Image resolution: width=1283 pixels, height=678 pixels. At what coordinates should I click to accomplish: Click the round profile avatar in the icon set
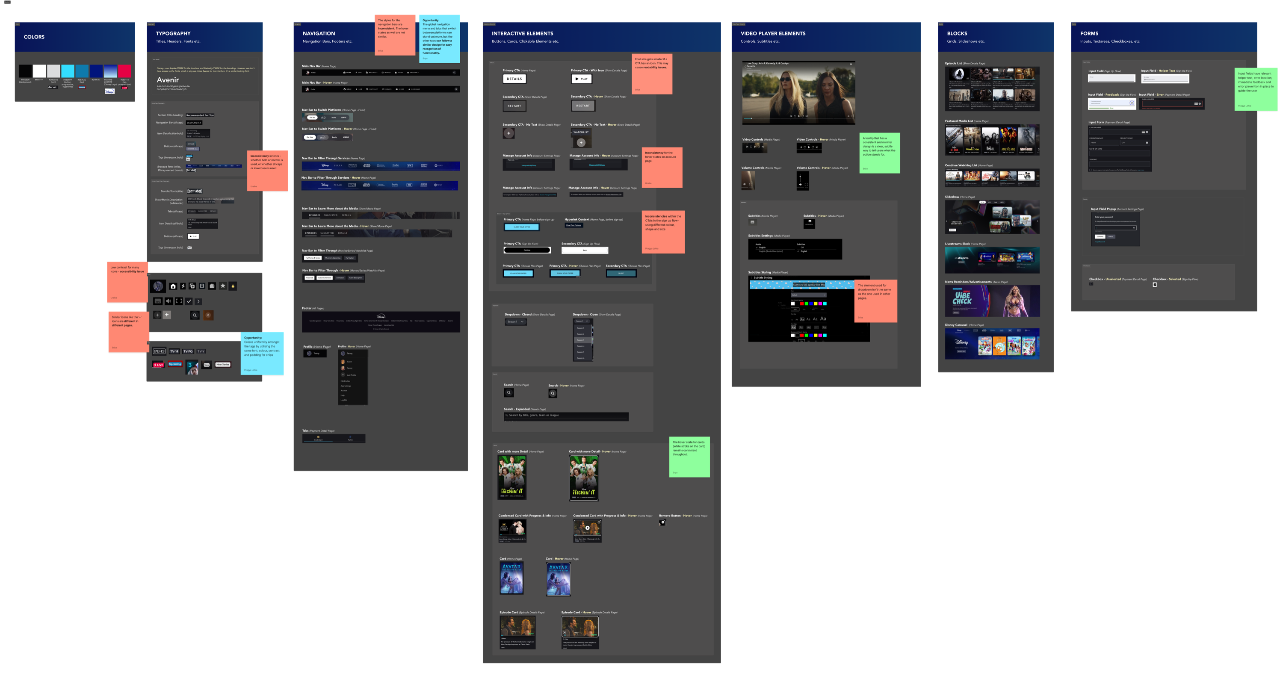pos(158,286)
